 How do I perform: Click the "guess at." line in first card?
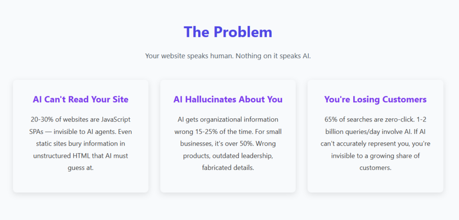(x=81, y=168)
